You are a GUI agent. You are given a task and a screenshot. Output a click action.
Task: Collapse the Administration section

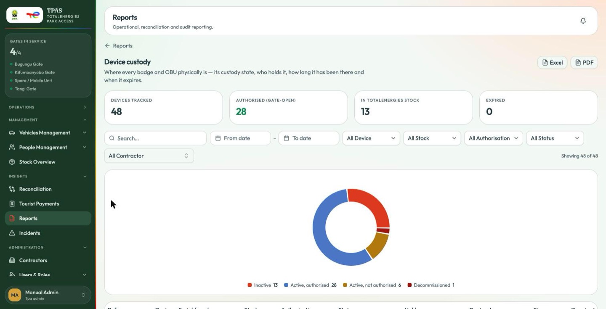click(48, 248)
